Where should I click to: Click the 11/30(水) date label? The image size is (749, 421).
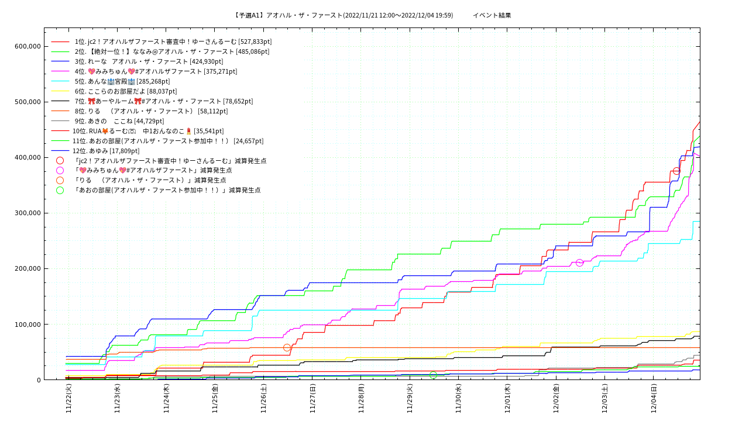(x=458, y=399)
